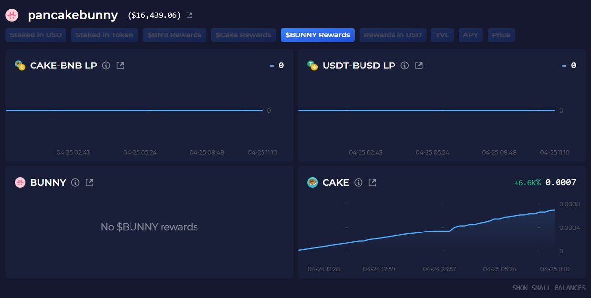591x298 pixels.
Task: Switch to Staked in Token tab
Action: 104,35
